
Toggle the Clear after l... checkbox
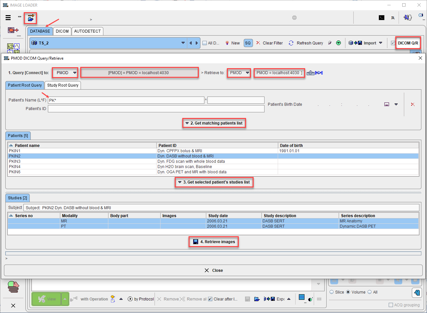click(210, 299)
